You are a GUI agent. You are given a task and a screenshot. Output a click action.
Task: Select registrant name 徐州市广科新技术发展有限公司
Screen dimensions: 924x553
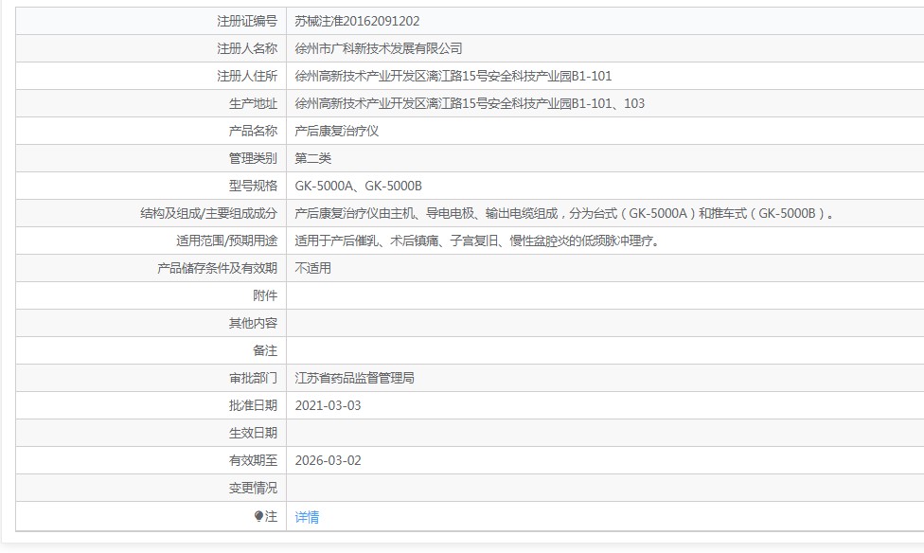(379, 48)
